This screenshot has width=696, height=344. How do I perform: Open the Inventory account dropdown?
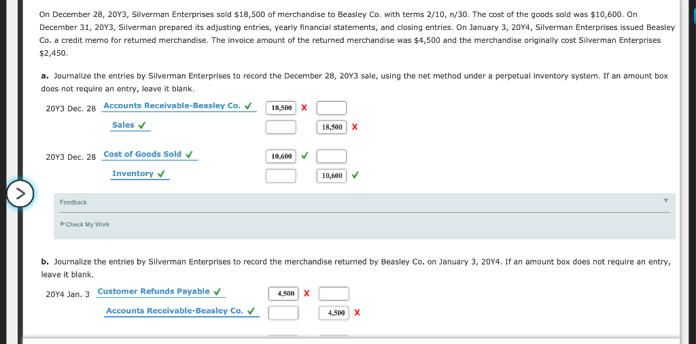point(140,174)
